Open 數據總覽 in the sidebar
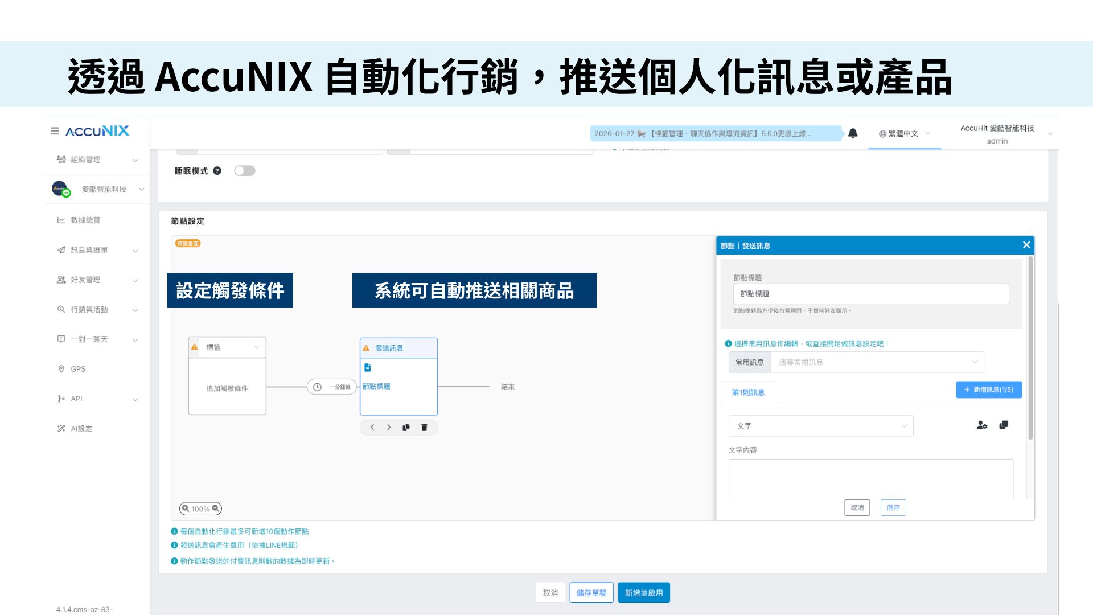Image resolution: width=1093 pixels, height=615 pixels. [85, 220]
